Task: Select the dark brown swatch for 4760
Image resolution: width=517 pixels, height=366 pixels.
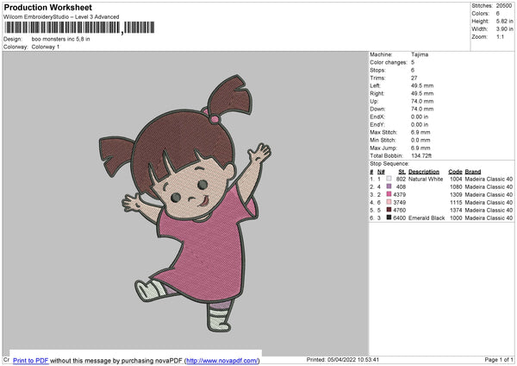Action: pyautogui.click(x=389, y=210)
